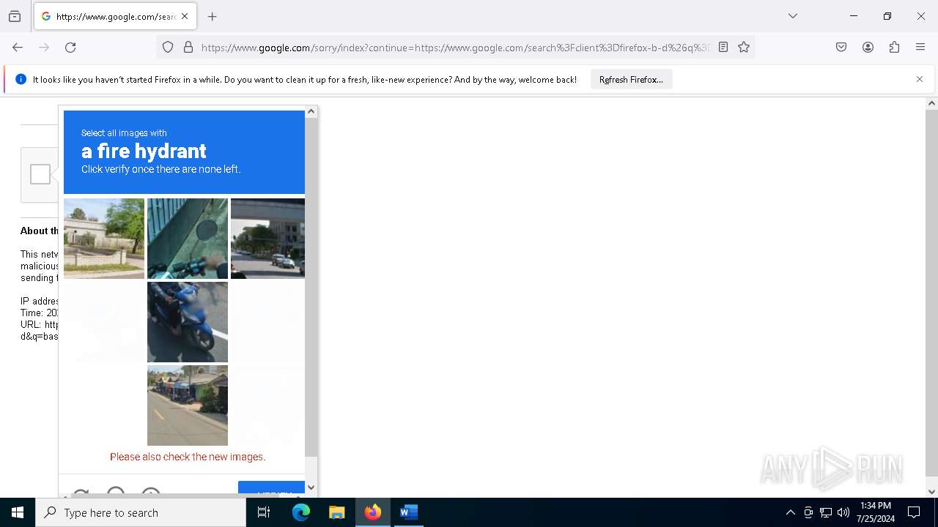938x527 pixels.
Task: Open network status tray icon
Action: (826, 512)
